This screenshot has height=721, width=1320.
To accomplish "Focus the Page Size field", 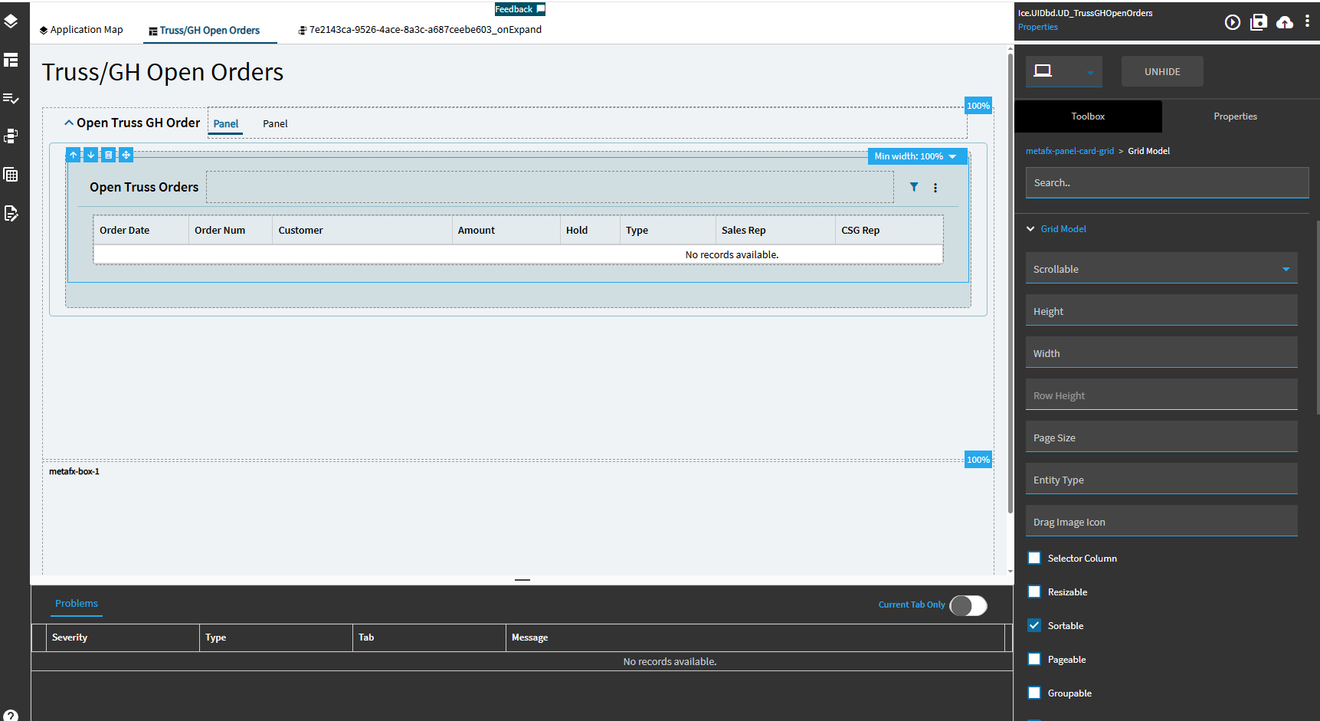I will coord(1161,437).
